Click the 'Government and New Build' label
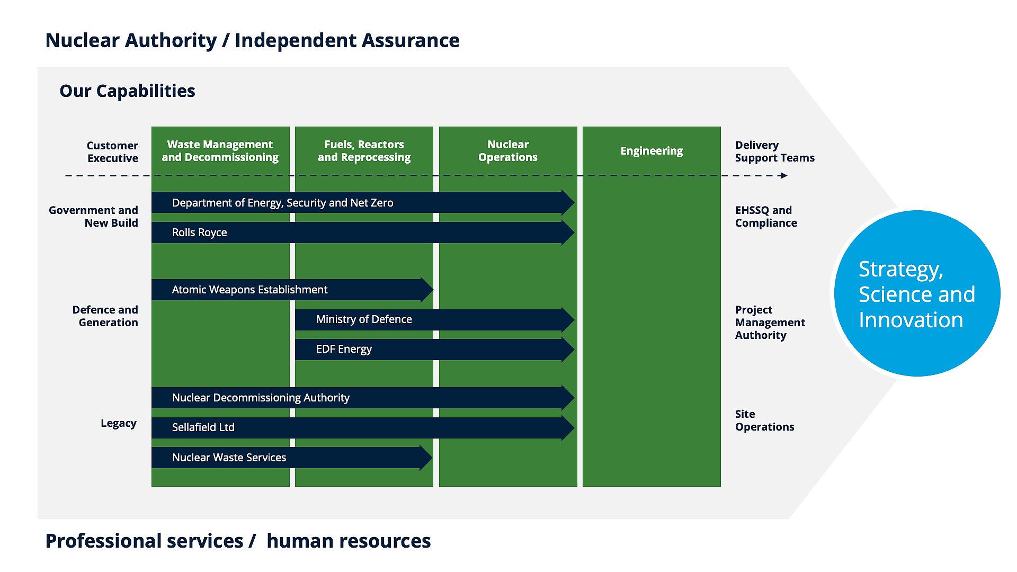This screenshot has width=1017, height=572. point(93,217)
